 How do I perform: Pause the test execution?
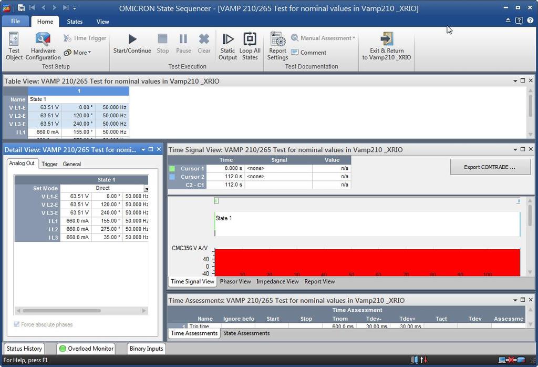click(x=183, y=44)
